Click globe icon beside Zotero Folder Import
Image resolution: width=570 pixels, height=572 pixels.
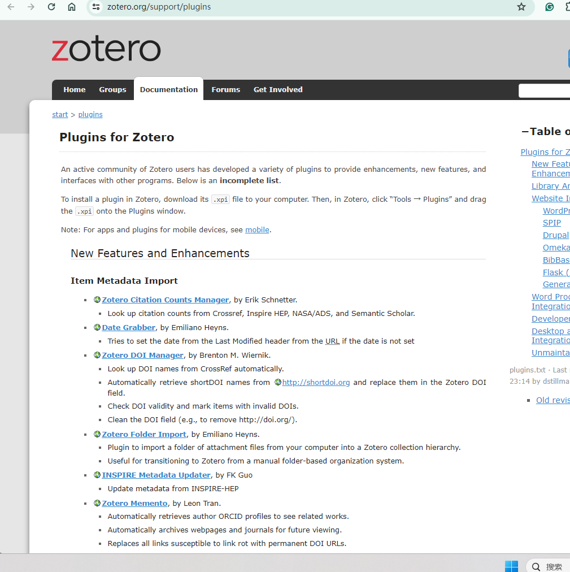pos(97,434)
